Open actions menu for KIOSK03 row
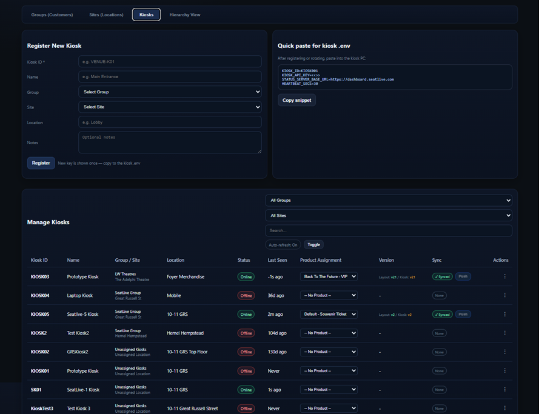Screen dimensions: 539x414 (x=504, y=276)
